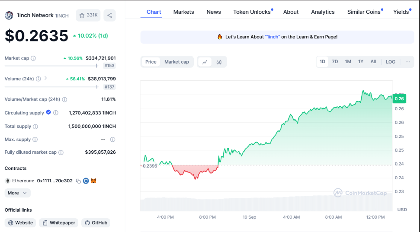
Task: Show Volume/Market cap info icon
Action: [64, 99]
